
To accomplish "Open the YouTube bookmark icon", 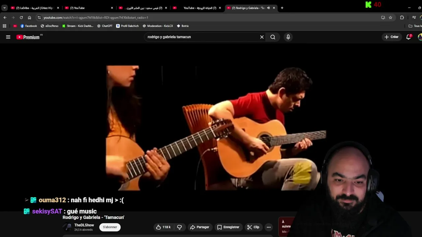I will click(x=15, y=26).
